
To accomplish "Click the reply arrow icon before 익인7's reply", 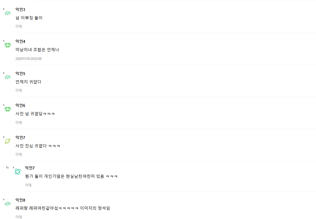I will (x=8, y=167).
